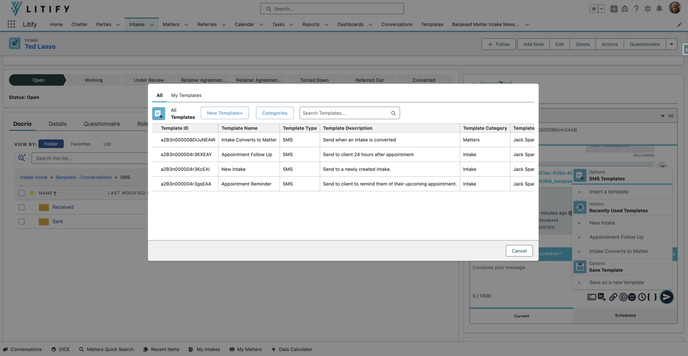This screenshot has width=688, height=356.
Task: Open the App Launcher grid icon
Action: point(11,24)
